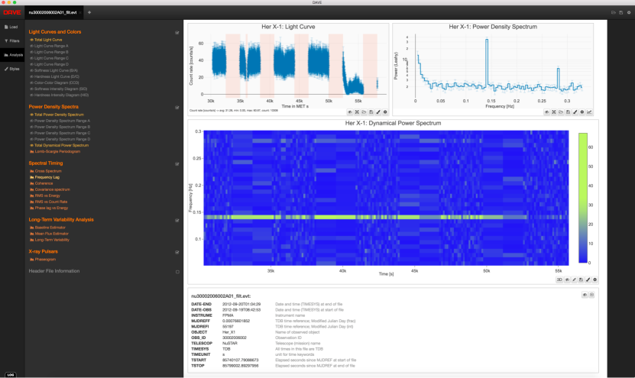Open Baseline Estimator analysis
This screenshot has height=378, width=635.
pyautogui.click(x=47, y=228)
